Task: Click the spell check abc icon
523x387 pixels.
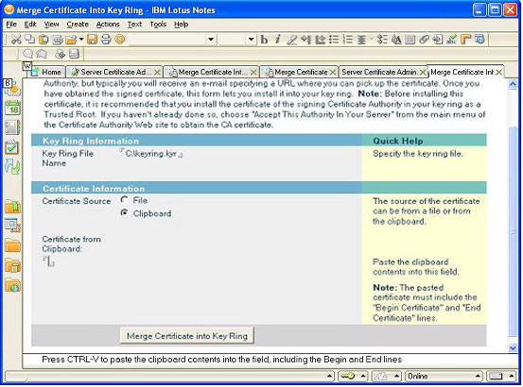Action: (451, 40)
